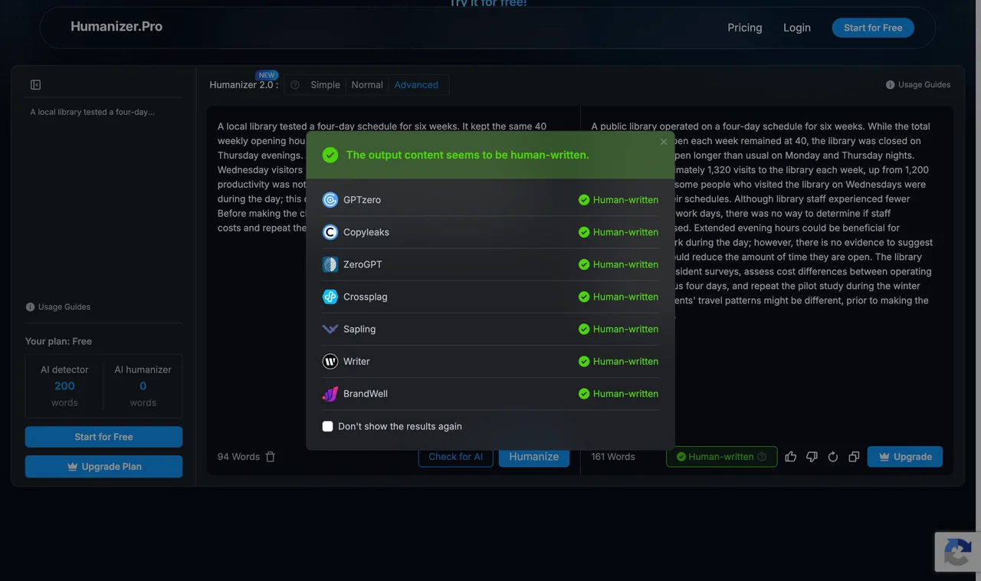Click the Writer detector logo
Image resolution: width=981 pixels, height=581 pixels.
coord(330,361)
